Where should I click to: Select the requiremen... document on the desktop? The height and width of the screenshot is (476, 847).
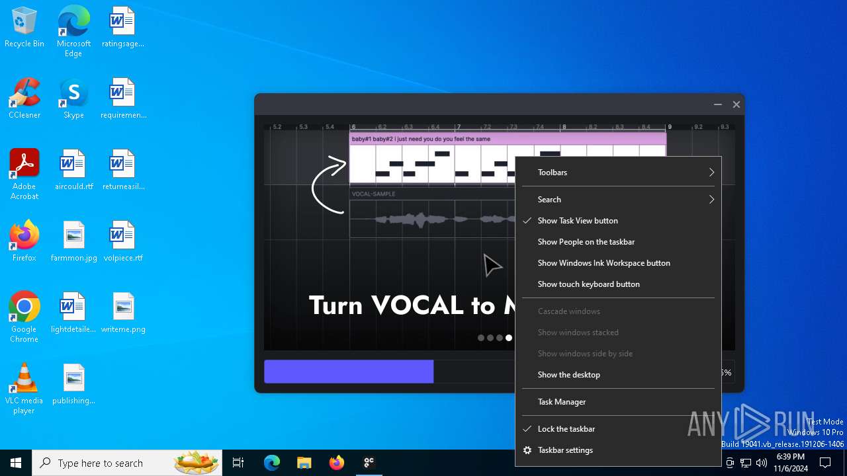pyautogui.click(x=122, y=99)
